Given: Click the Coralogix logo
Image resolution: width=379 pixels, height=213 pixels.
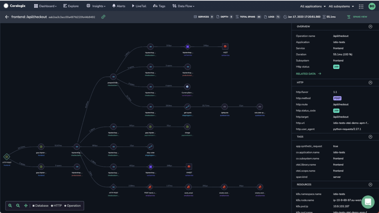Looking at the screenshot, I should [14, 6].
